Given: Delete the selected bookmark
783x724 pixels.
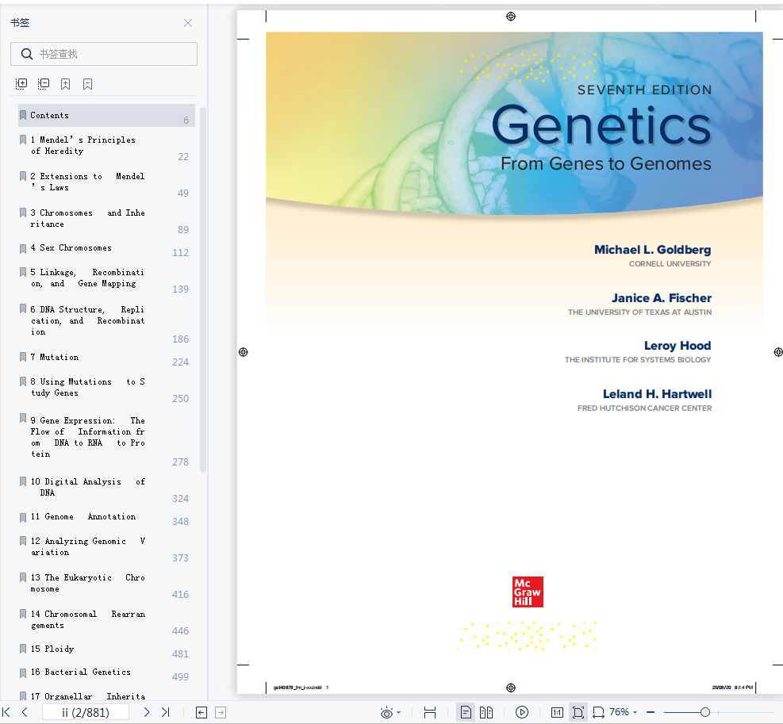Looking at the screenshot, I should [x=87, y=84].
